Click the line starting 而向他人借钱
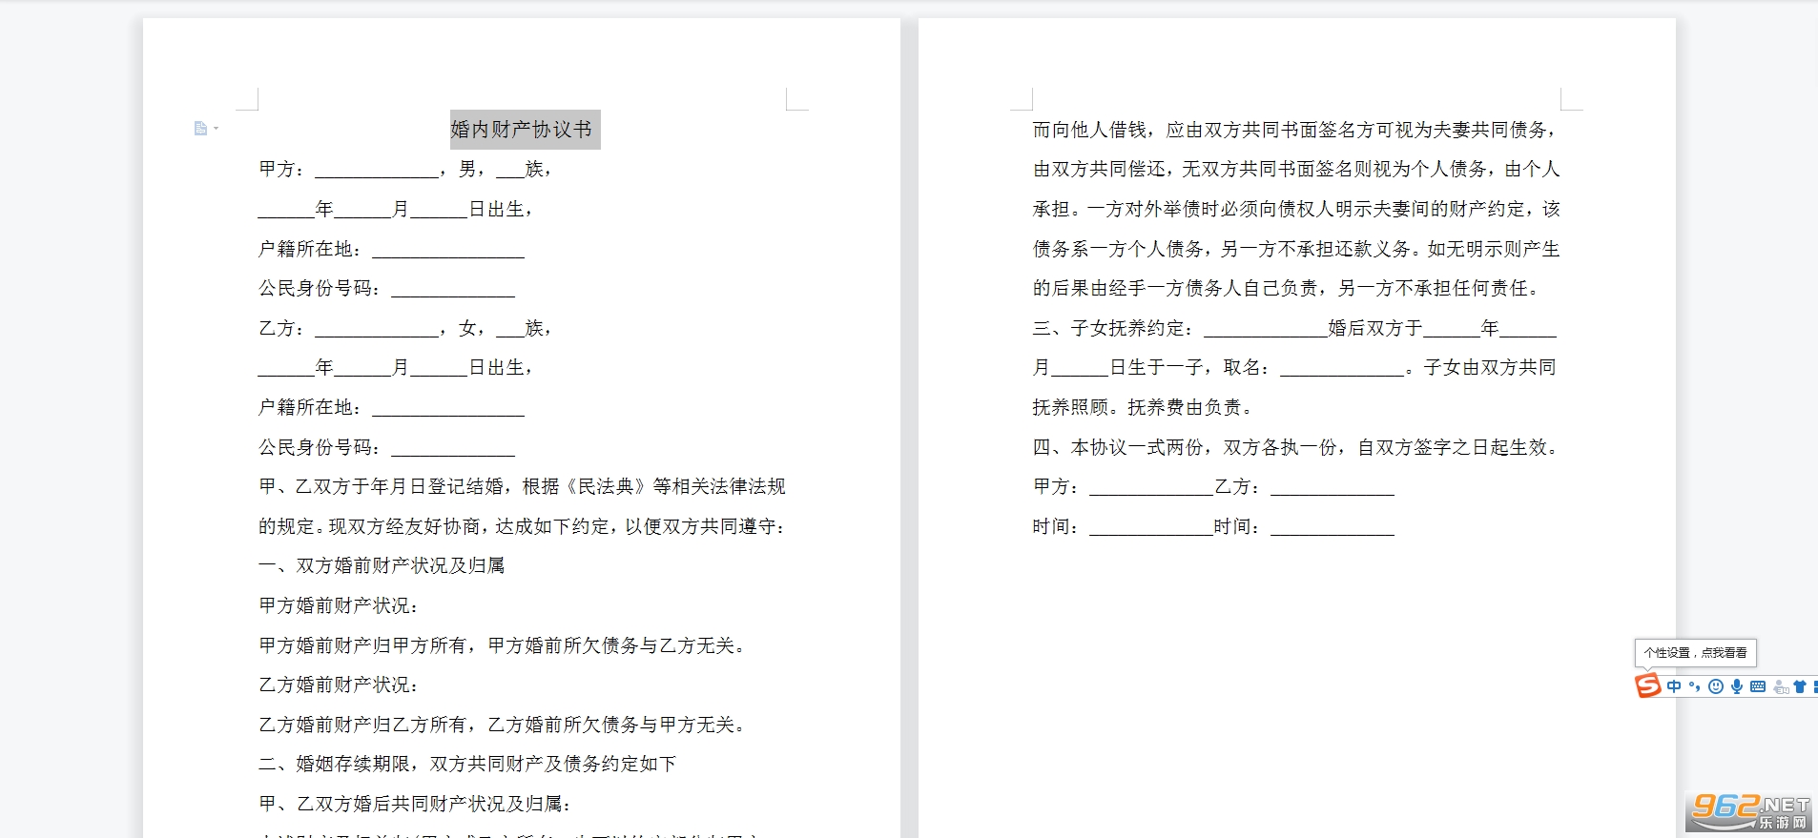This screenshot has width=1818, height=838. pos(1296,130)
